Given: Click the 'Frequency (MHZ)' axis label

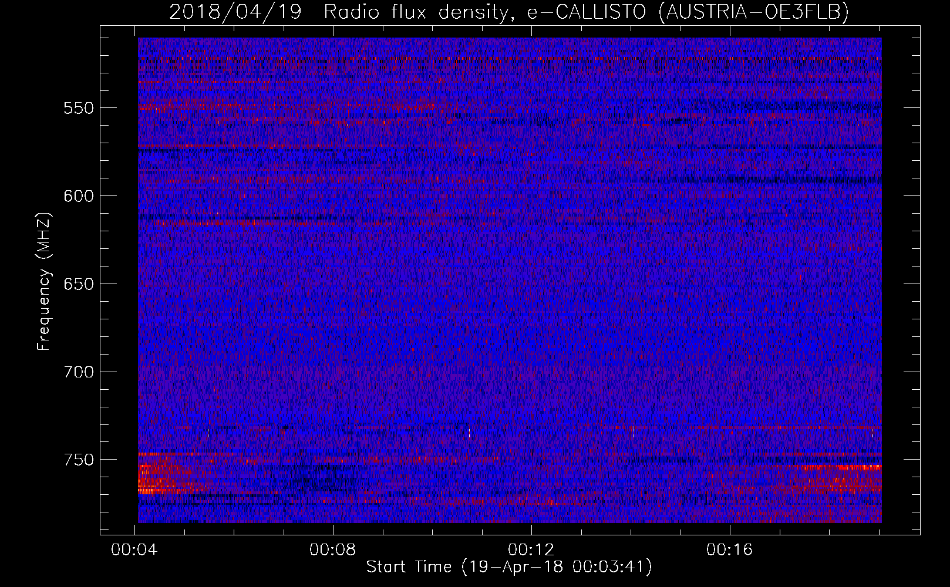Looking at the screenshot, I should (45, 282).
